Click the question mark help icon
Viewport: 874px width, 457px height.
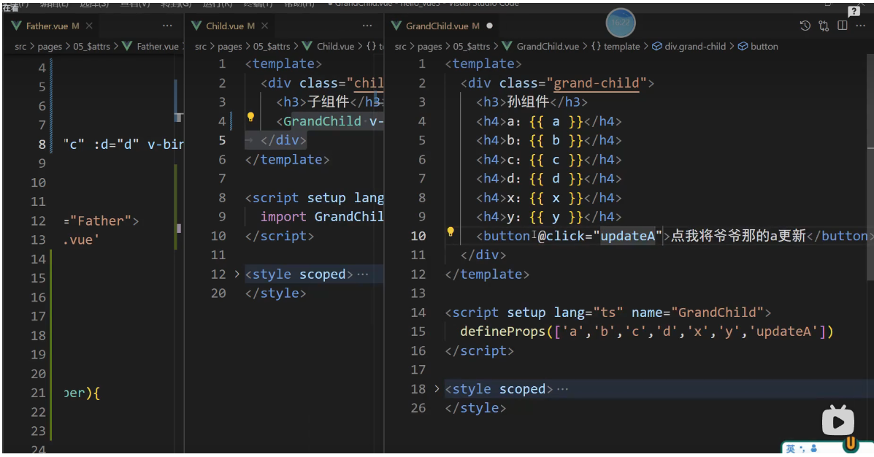pyautogui.click(x=854, y=11)
